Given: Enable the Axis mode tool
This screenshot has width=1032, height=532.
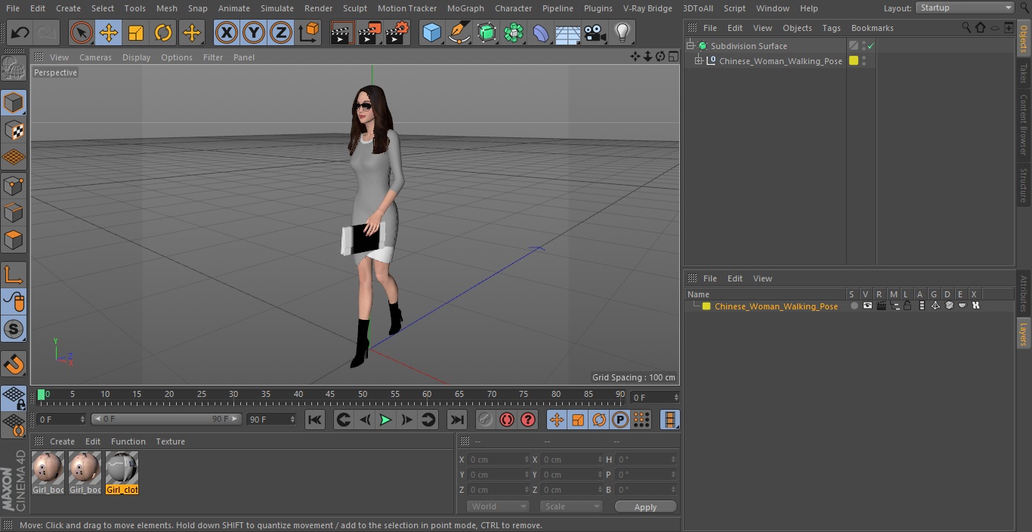Looking at the screenshot, I should [14, 275].
